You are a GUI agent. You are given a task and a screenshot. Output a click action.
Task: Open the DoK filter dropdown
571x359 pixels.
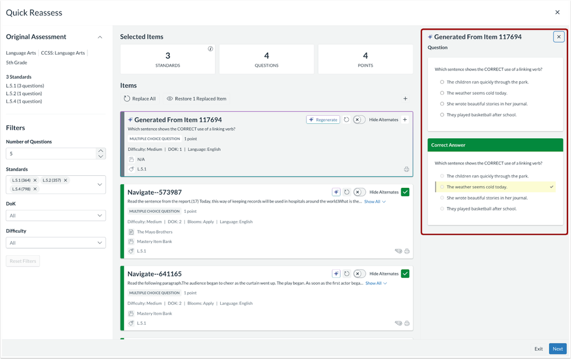[55, 215]
